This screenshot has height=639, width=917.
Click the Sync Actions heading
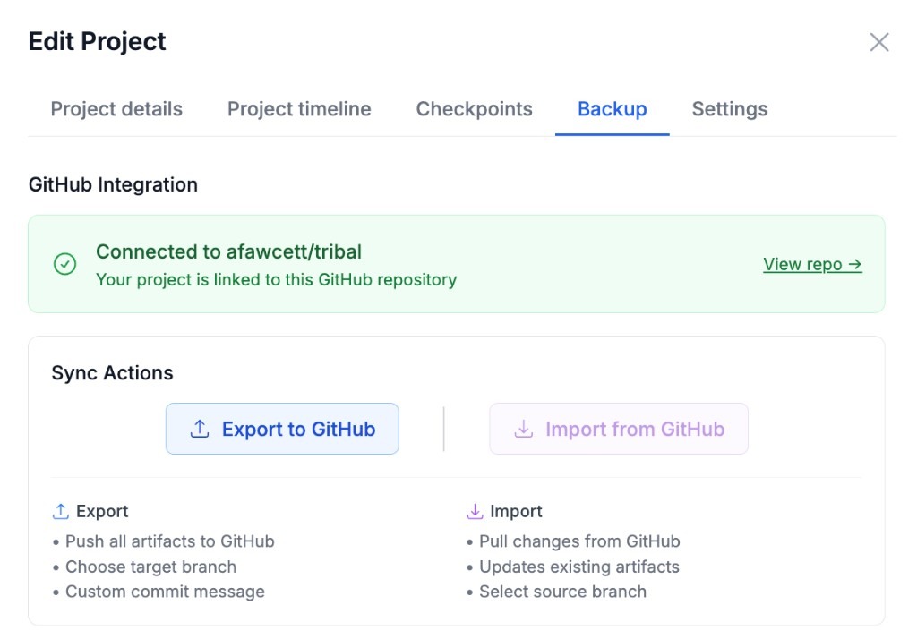(x=112, y=373)
